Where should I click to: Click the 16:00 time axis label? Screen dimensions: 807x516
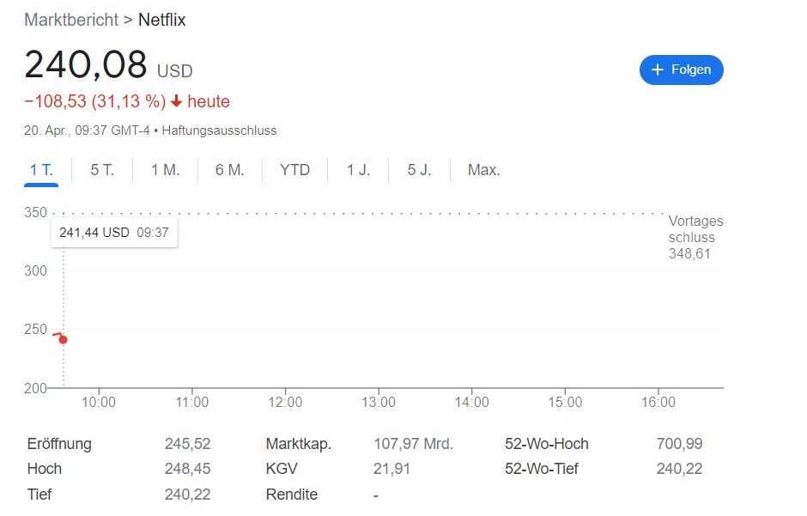658,403
